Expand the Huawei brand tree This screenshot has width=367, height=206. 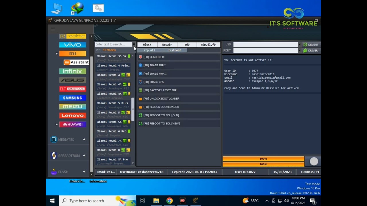56,124
